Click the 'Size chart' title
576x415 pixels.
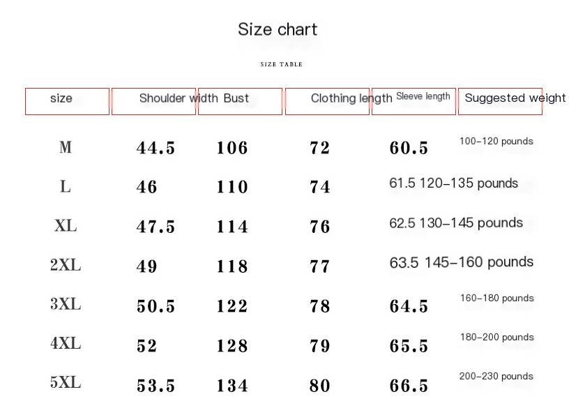click(x=278, y=29)
